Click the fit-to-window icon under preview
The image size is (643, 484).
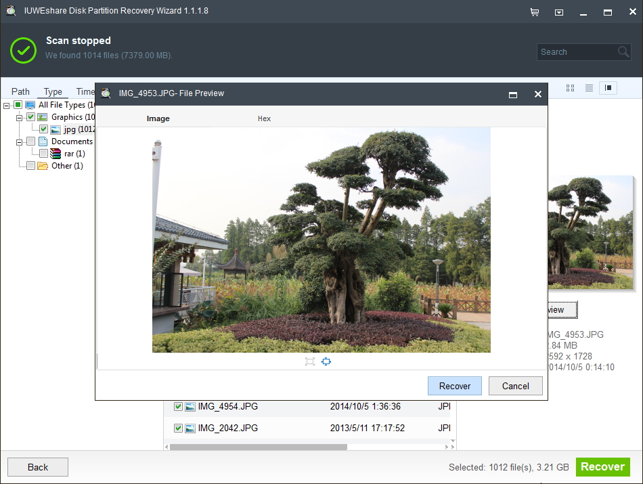click(x=326, y=361)
